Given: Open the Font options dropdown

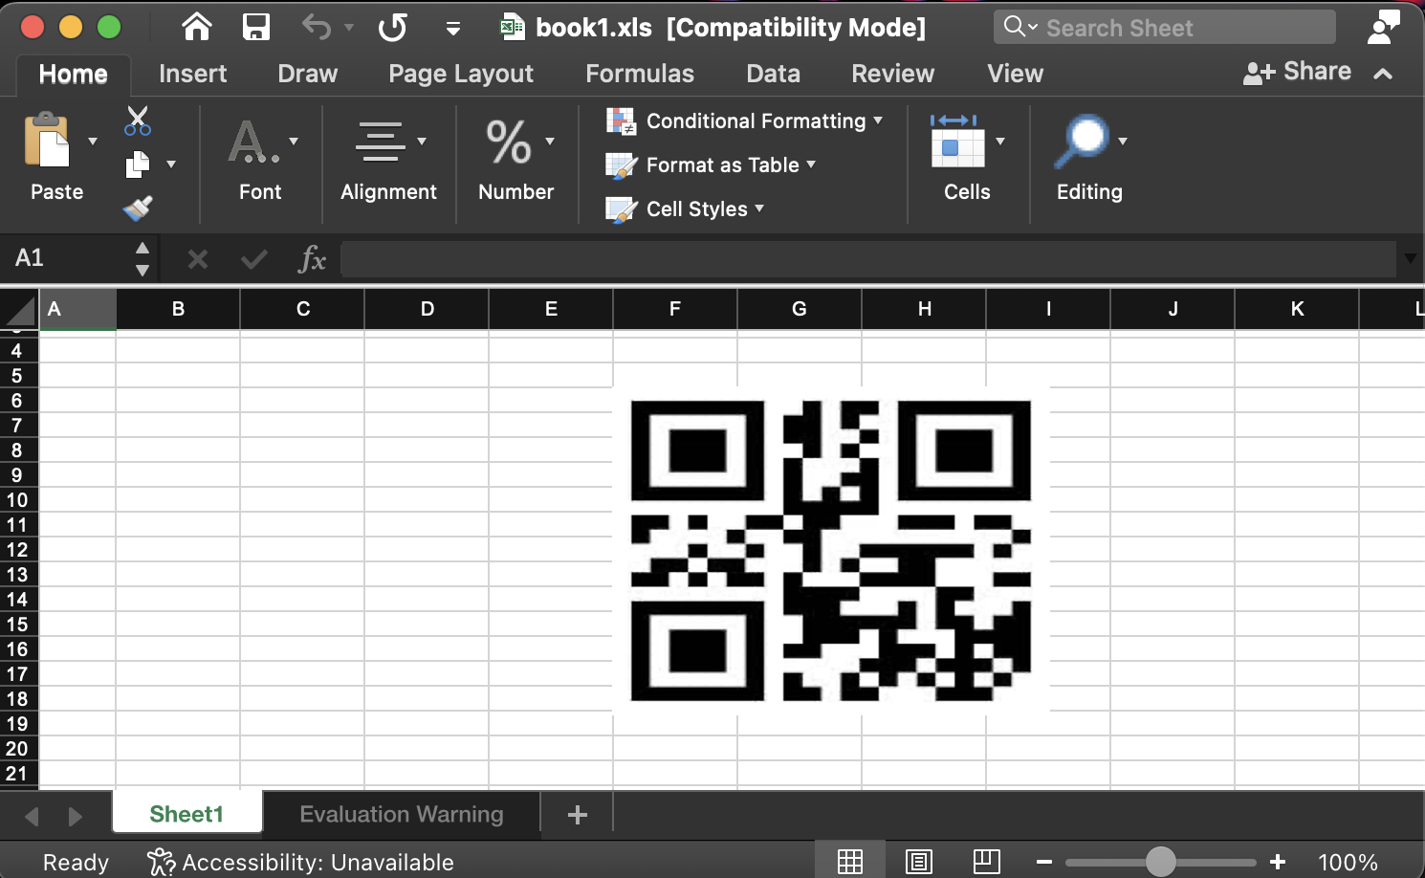Looking at the screenshot, I should click(x=294, y=139).
